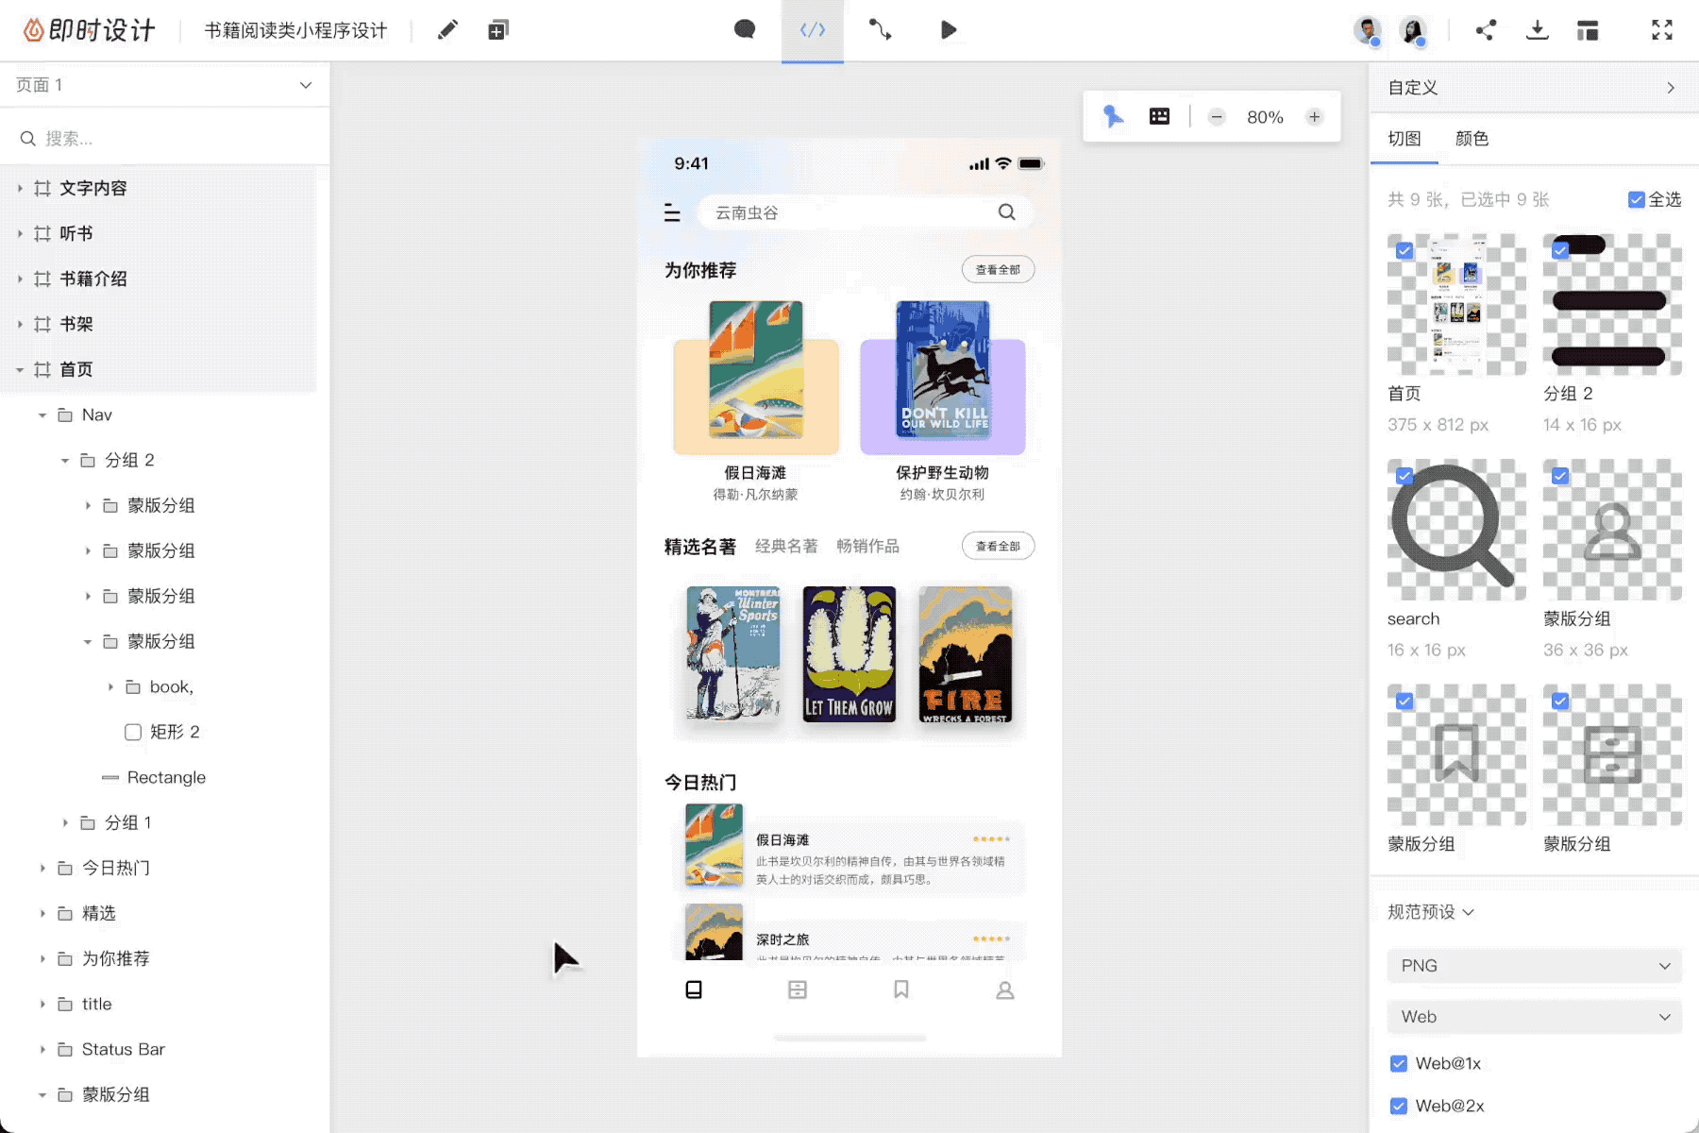Click the component library icon in top bar
The height and width of the screenshot is (1133, 1699).
(x=498, y=30)
